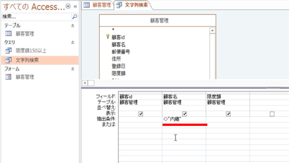Collapse the クエリ group in navigation pane

coord(73,43)
